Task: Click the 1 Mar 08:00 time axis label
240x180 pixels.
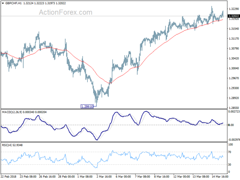Action: pyautogui.click(x=85, y=176)
